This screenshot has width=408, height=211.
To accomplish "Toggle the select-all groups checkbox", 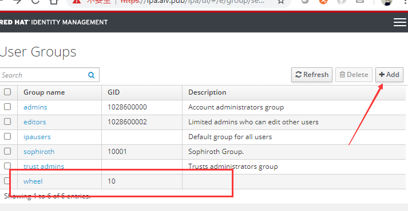I will pos(7,92).
